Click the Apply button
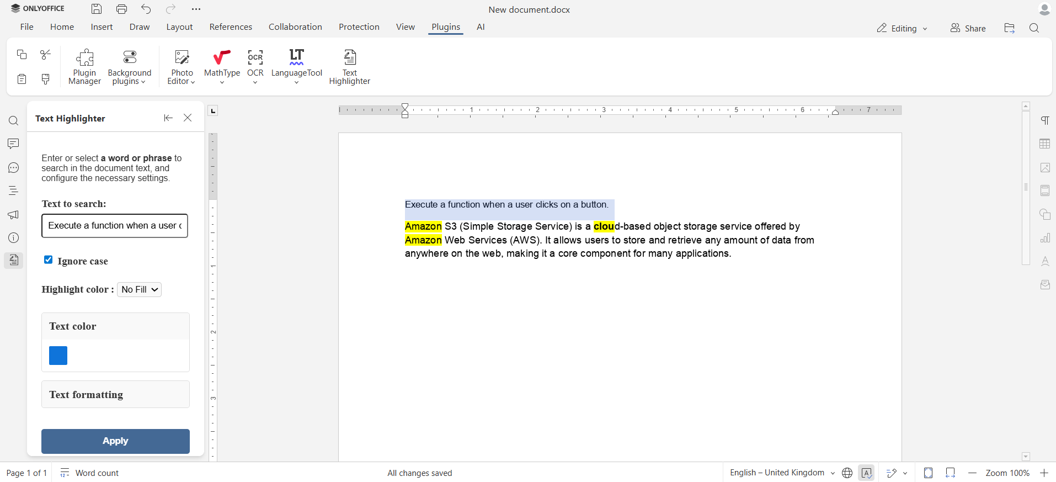Viewport: 1056px width, 482px height. coord(115,441)
